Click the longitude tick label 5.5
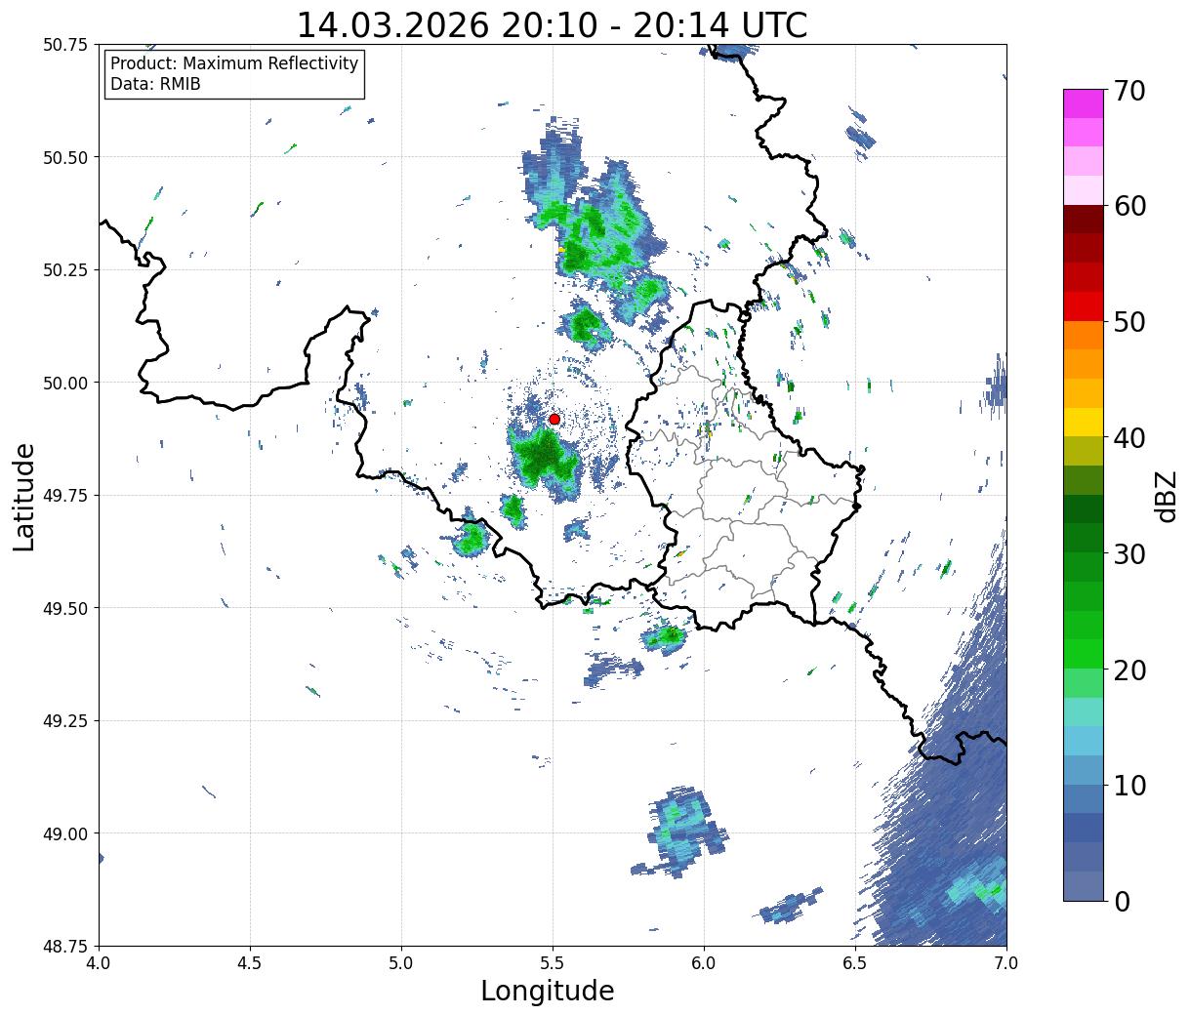Viewport: 1190px width, 1015px height. [x=553, y=963]
